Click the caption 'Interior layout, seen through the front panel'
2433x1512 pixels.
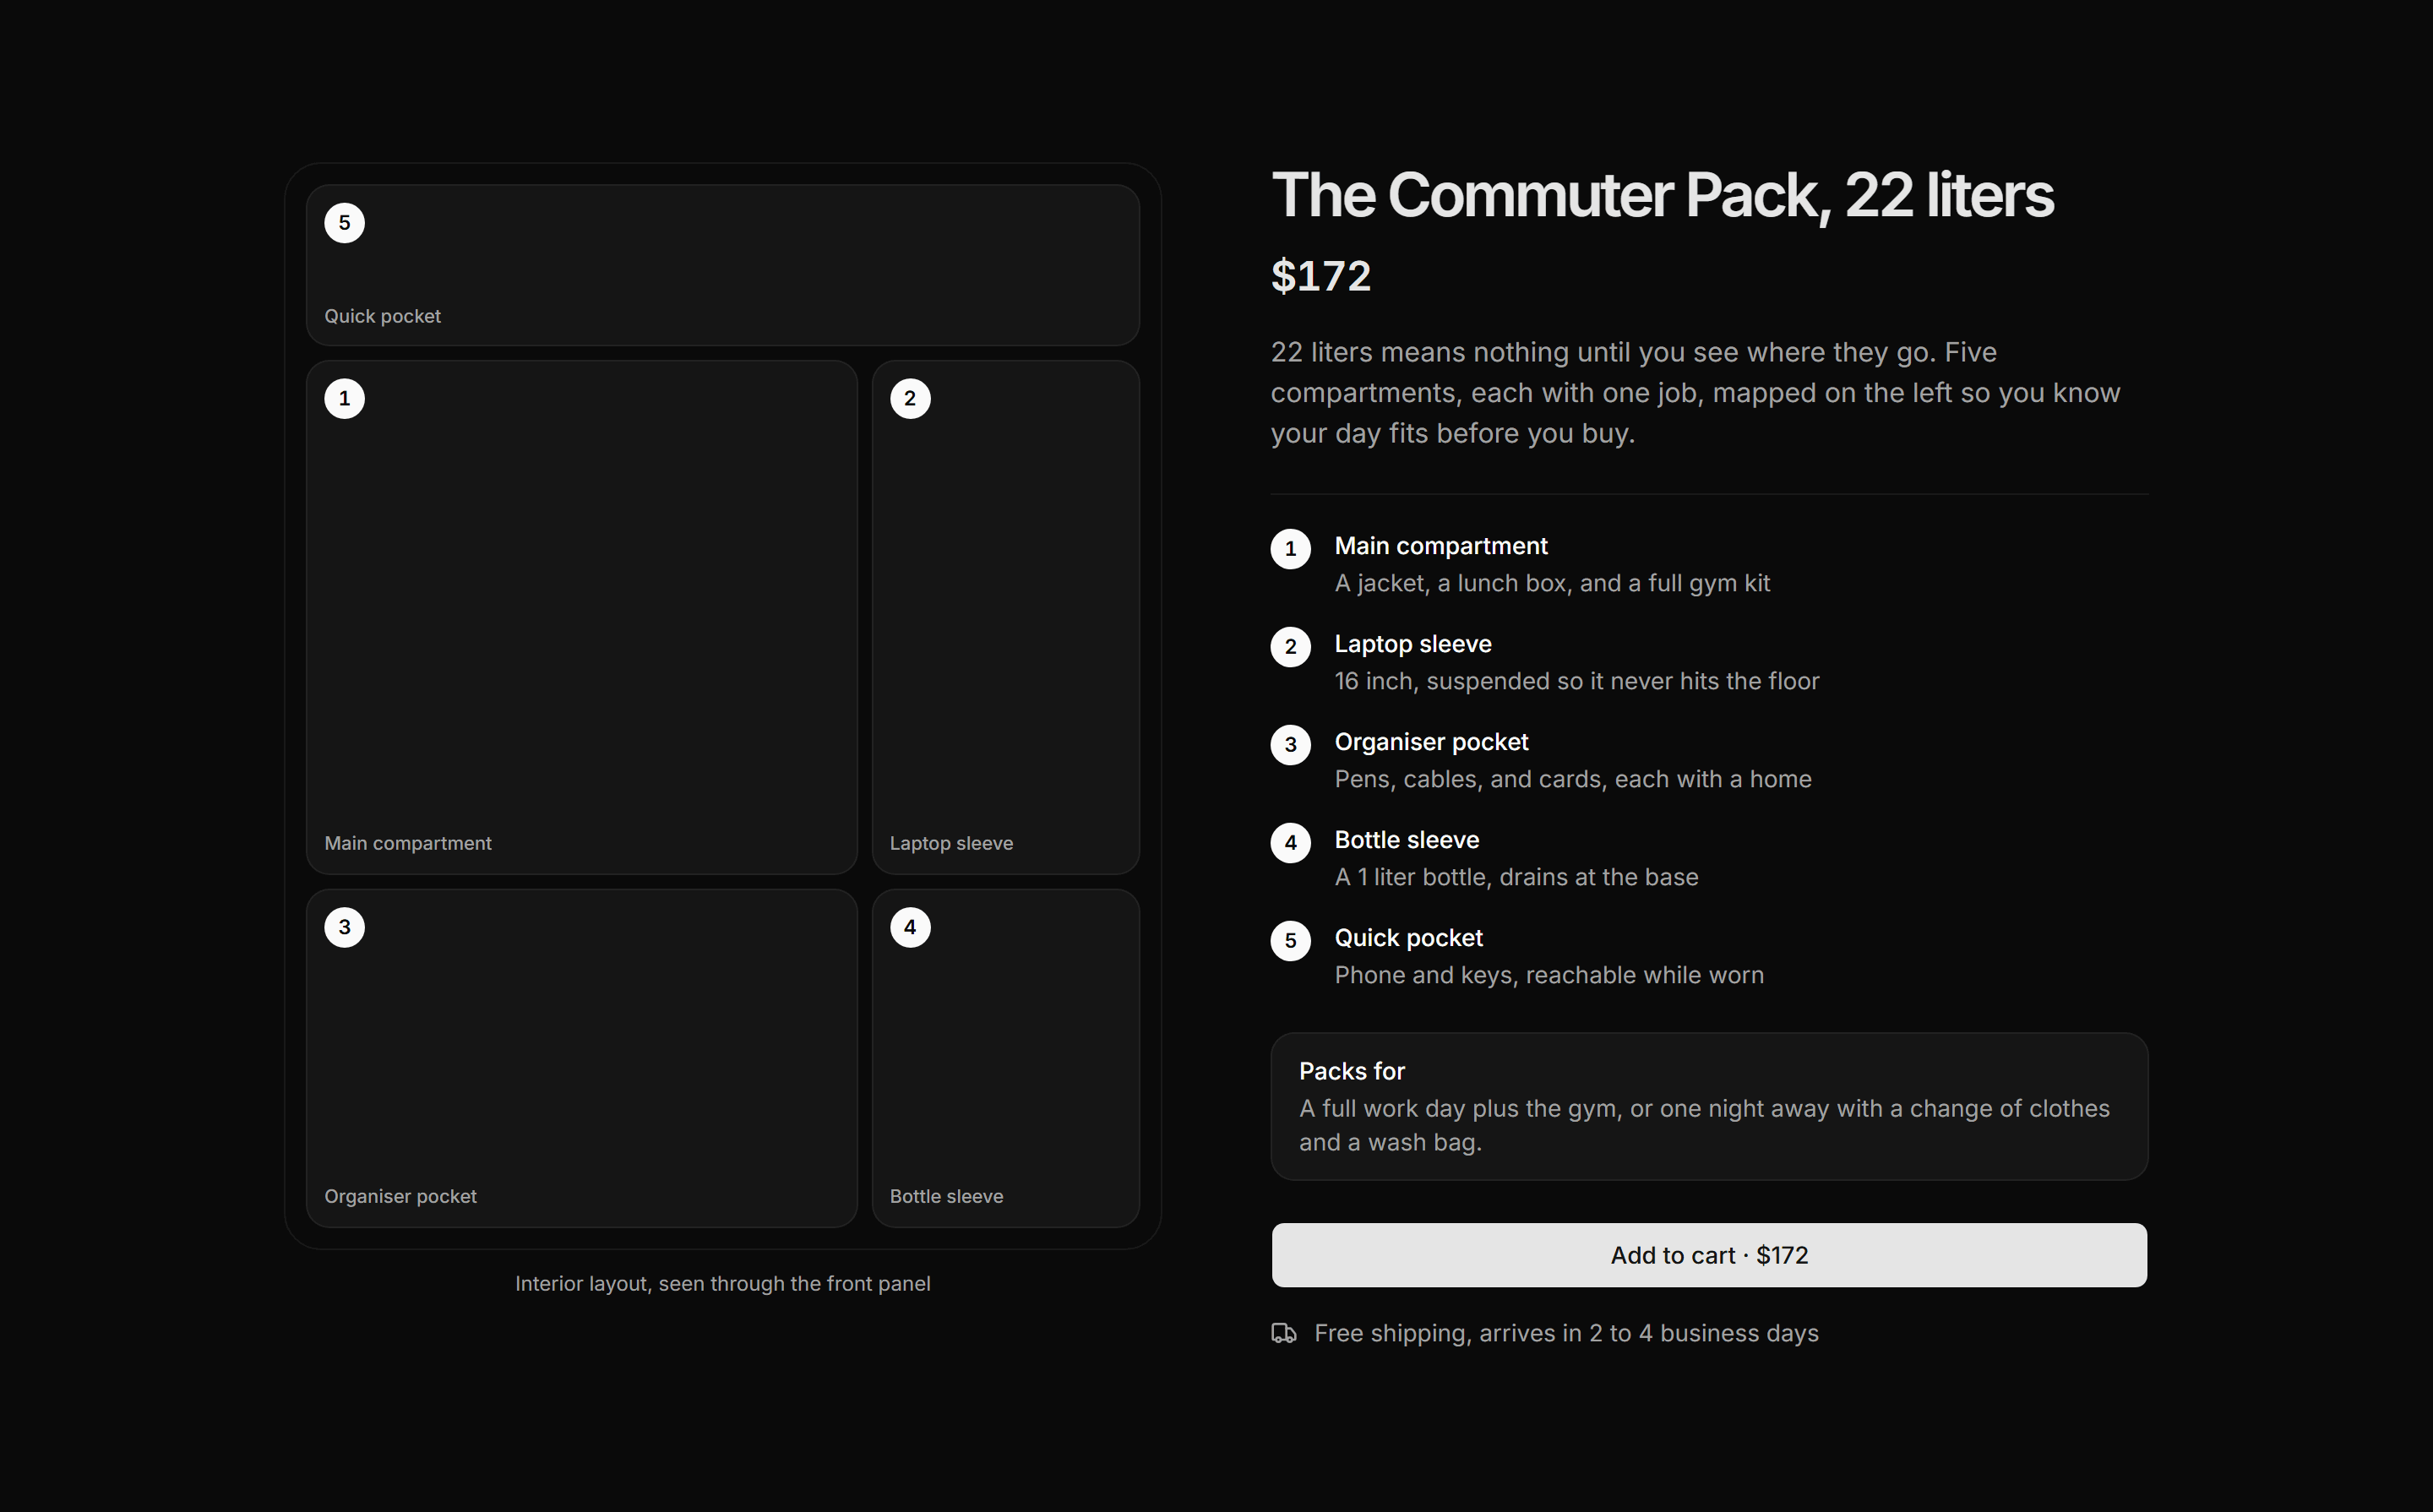click(722, 1284)
